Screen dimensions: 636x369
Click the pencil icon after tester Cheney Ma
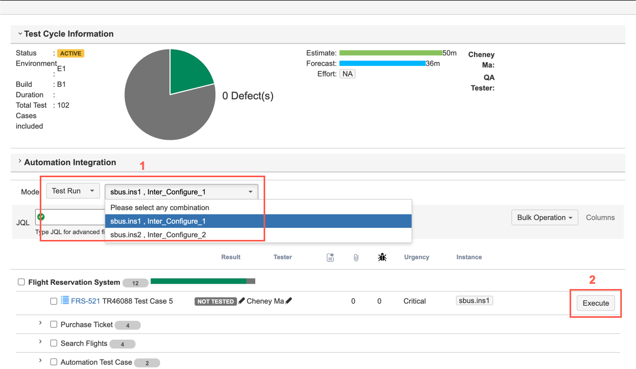coord(289,301)
